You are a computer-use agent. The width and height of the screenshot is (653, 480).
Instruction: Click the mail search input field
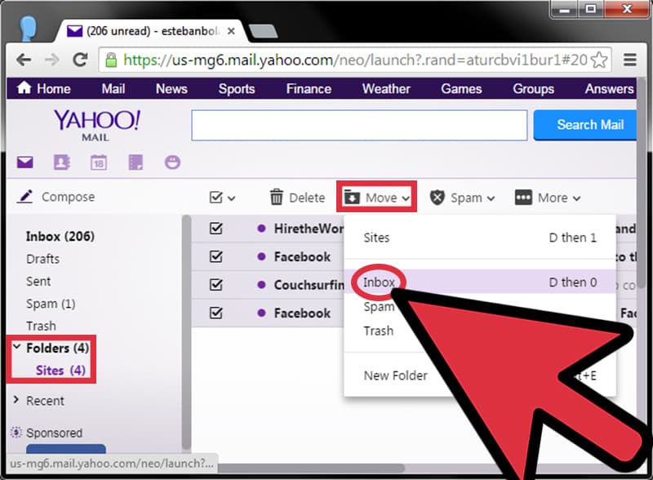(x=359, y=125)
